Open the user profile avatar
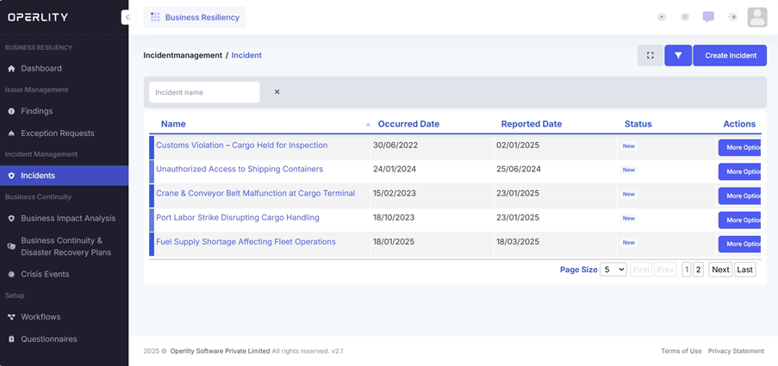The width and height of the screenshot is (778, 366). pyautogui.click(x=756, y=17)
